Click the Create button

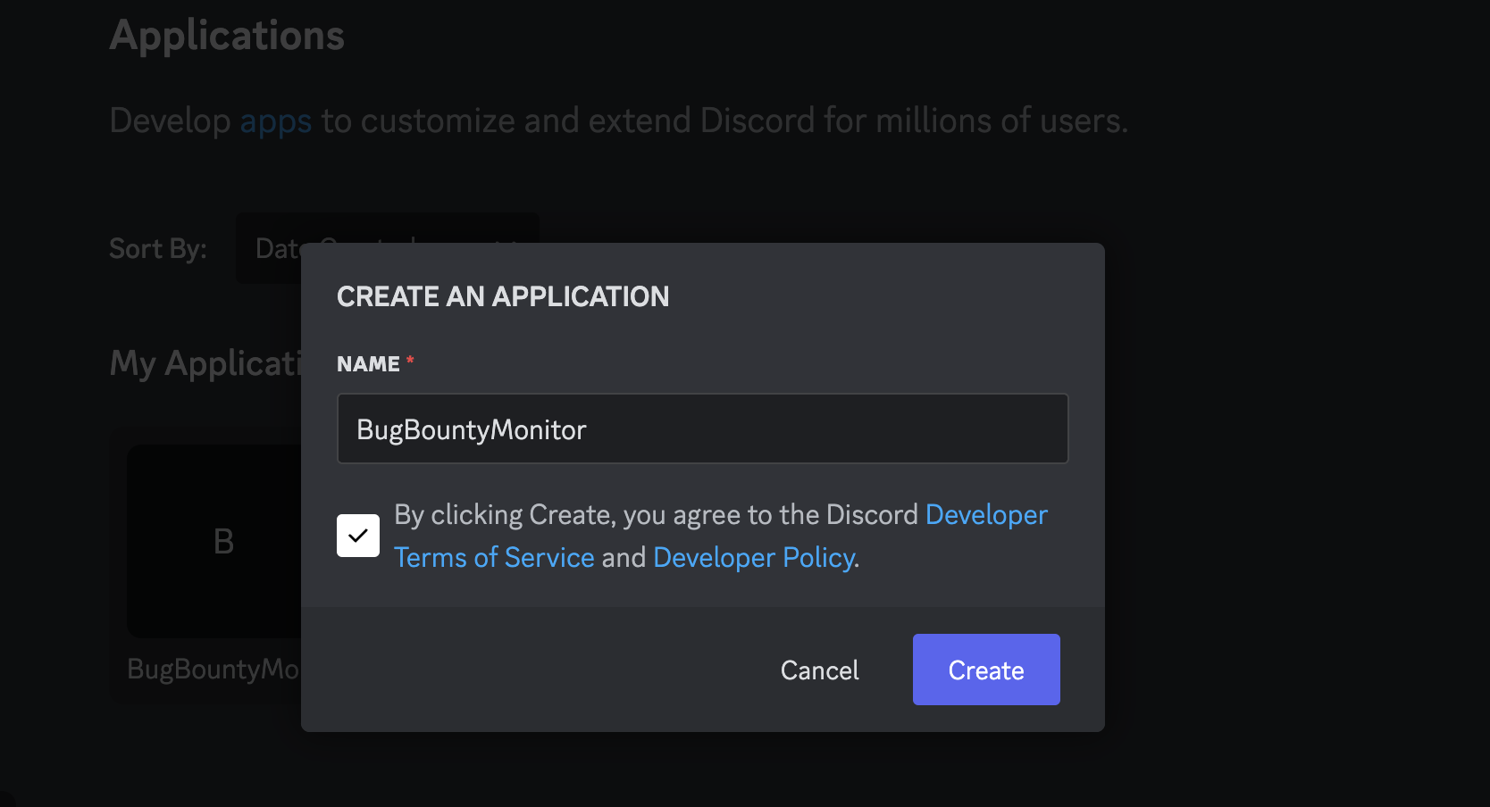pos(986,670)
